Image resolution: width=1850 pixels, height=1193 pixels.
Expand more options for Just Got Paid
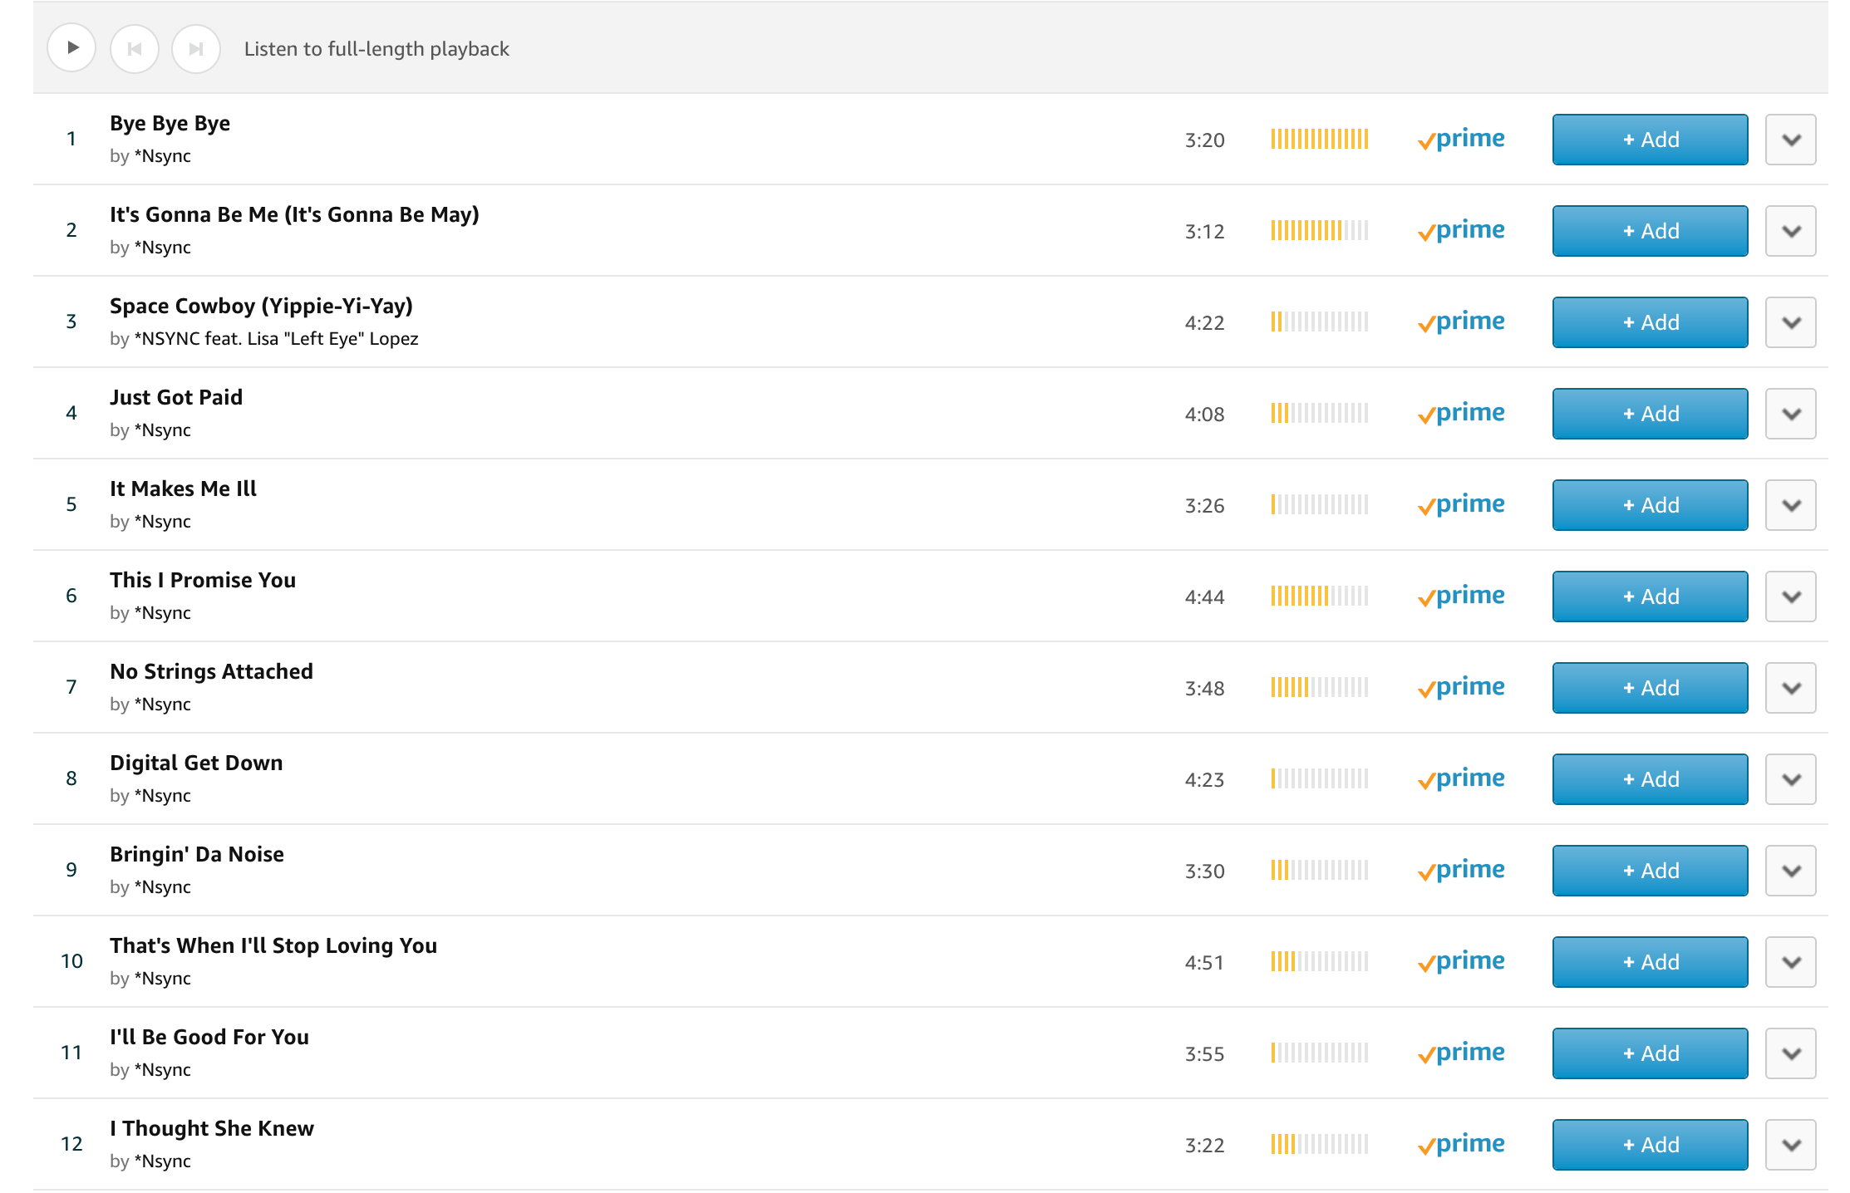(1791, 414)
